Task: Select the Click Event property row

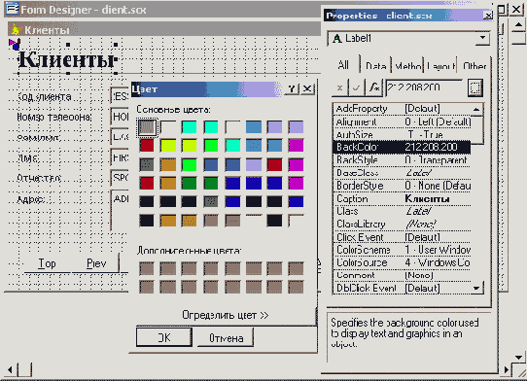Action: coord(402,237)
